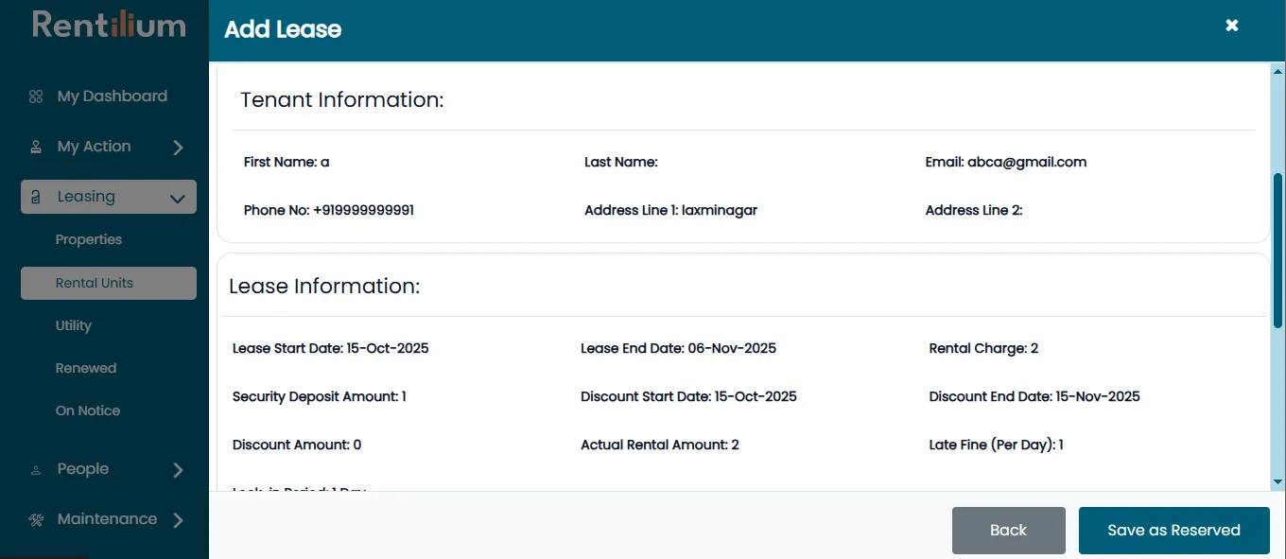1286x559 pixels.
Task: Click the Rental Charge: 2 value
Action: point(984,348)
